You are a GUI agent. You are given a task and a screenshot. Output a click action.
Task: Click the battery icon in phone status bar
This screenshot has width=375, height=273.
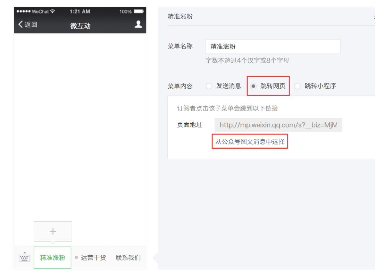coord(139,11)
